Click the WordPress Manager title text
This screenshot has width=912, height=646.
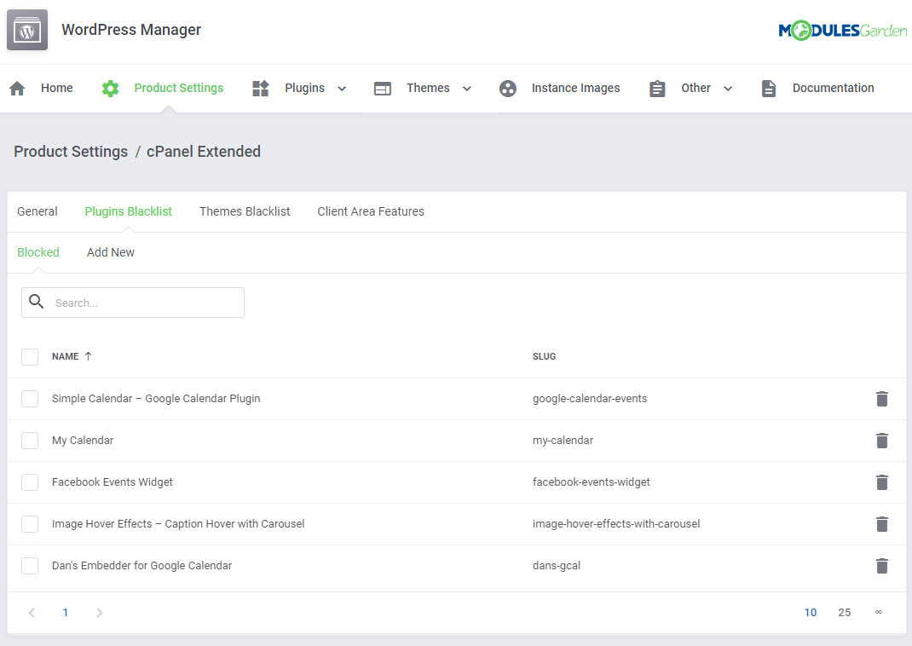(131, 30)
